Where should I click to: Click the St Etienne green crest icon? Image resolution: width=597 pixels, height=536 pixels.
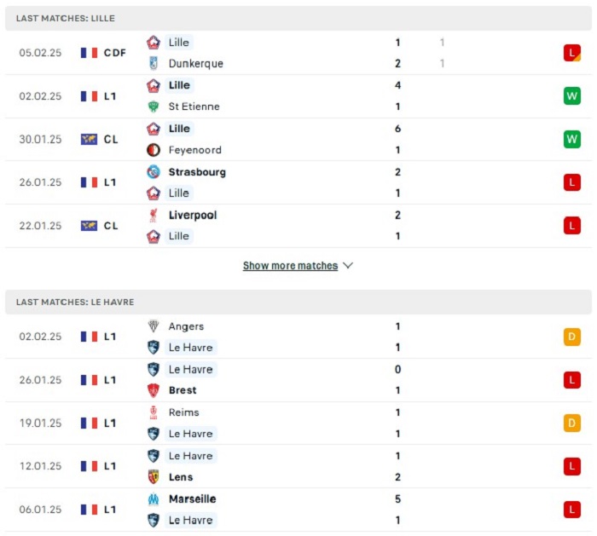[x=154, y=107]
